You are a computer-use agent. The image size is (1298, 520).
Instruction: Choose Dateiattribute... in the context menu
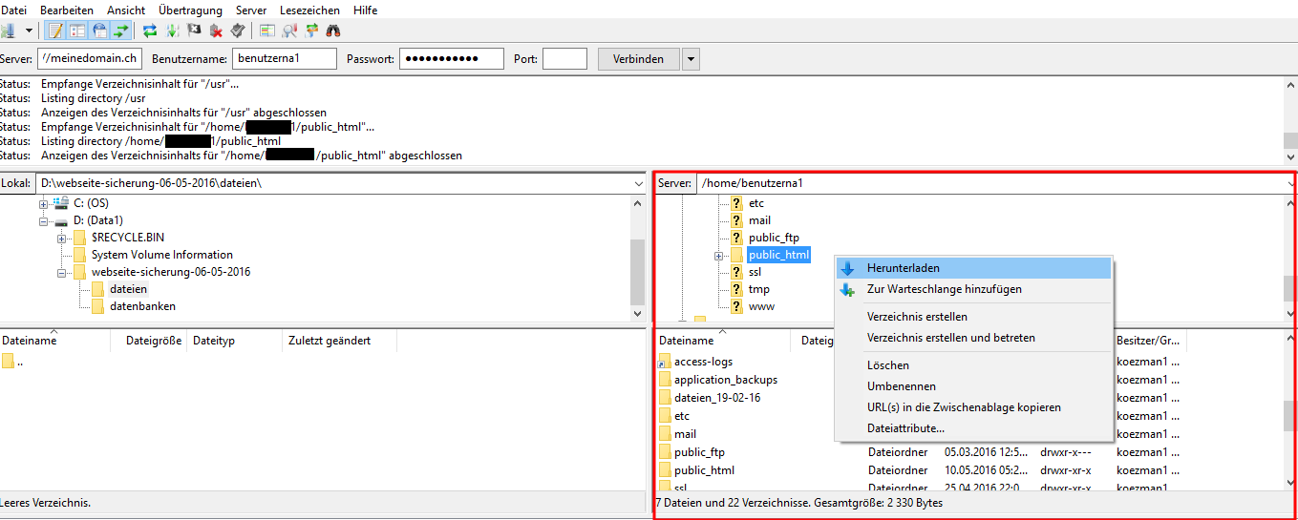[x=905, y=428]
